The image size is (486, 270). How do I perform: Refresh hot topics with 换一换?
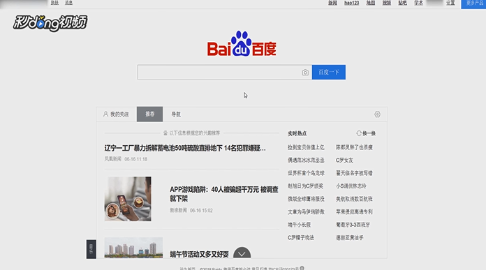(x=366, y=133)
